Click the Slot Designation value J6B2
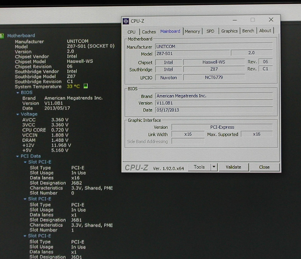301x259 pixels. tap(77, 183)
